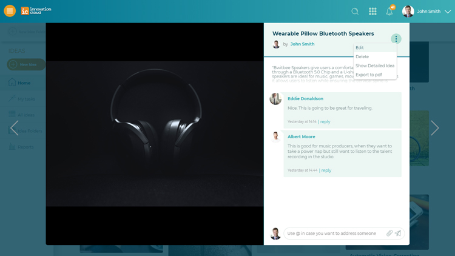Reply to Eddie Donaldson's comment
The width and height of the screenshot is (455, 256).
tap(325, 121)
